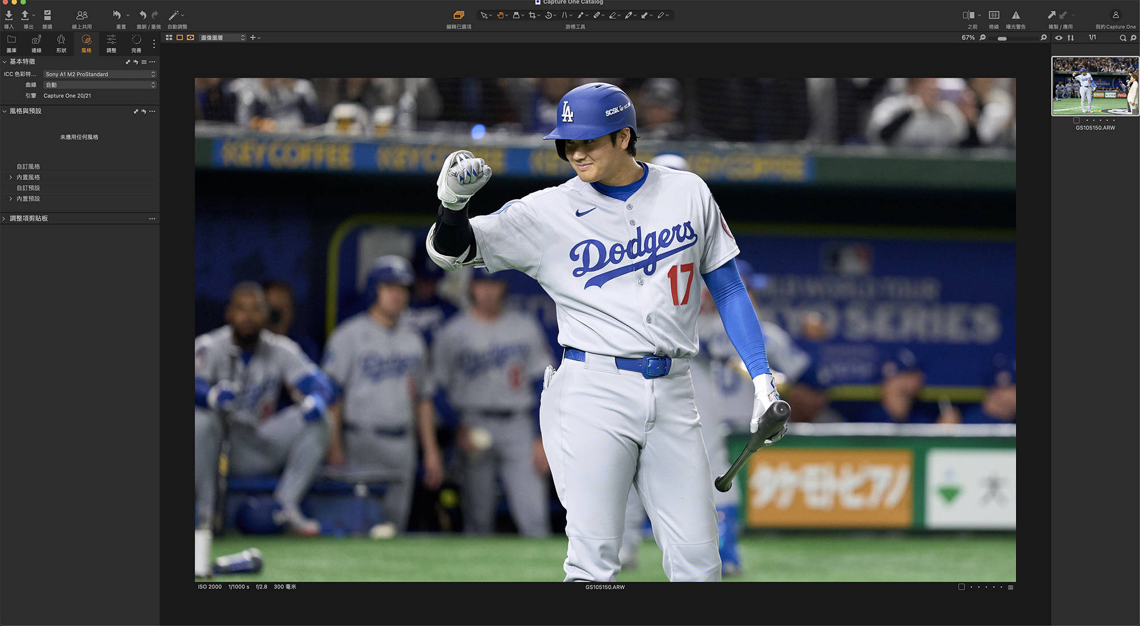This screenshot has height=626, width=1140.
Task: Open the reset options arrow
Action: (x=128, y=15)
